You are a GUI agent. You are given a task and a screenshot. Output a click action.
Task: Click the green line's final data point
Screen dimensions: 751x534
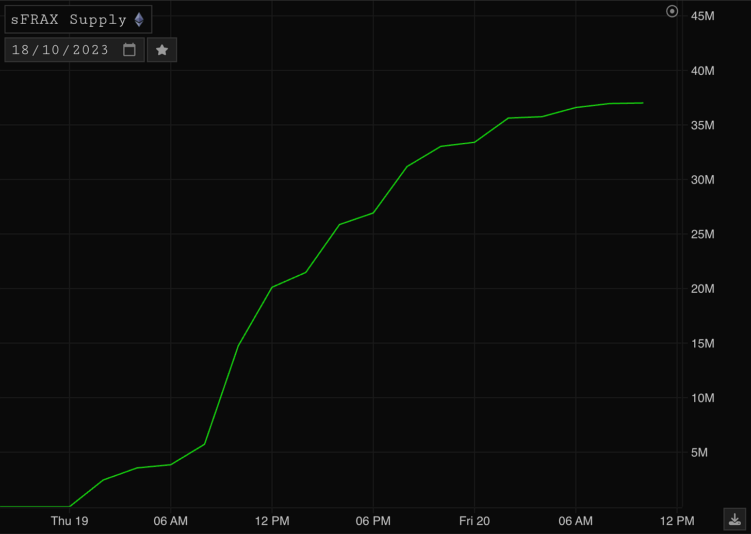(643, 103)
